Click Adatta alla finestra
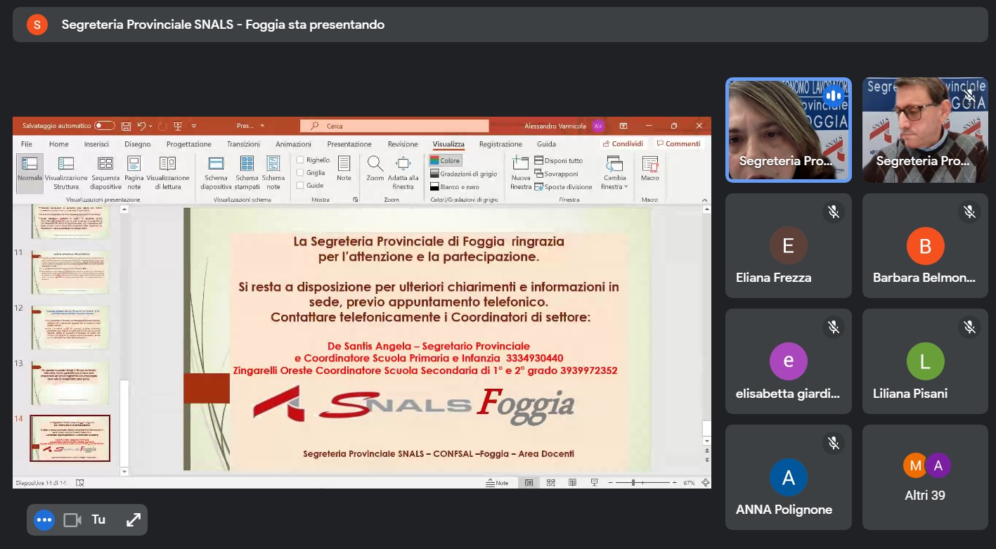996x549 pixels. coord(403,173)
